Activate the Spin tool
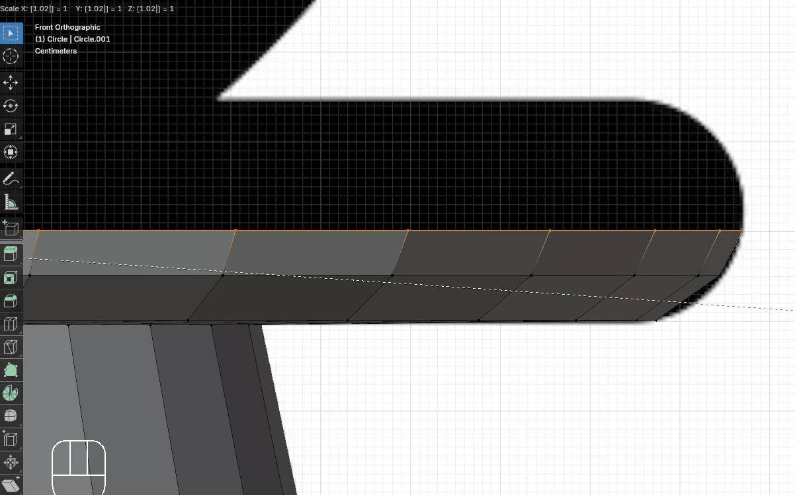Viewport: 795px width, 495px height. (x=11, y=393)
